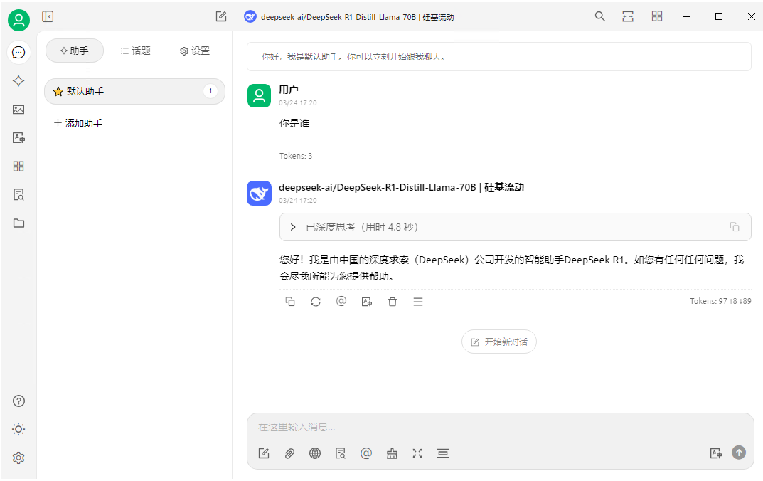Open the mini apps grid sidebar icon
This screenshot has height=481, width=763.
18,166
